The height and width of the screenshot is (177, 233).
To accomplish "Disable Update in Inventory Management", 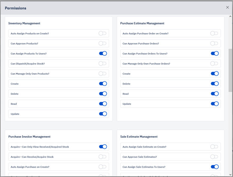I will (103, 114).
